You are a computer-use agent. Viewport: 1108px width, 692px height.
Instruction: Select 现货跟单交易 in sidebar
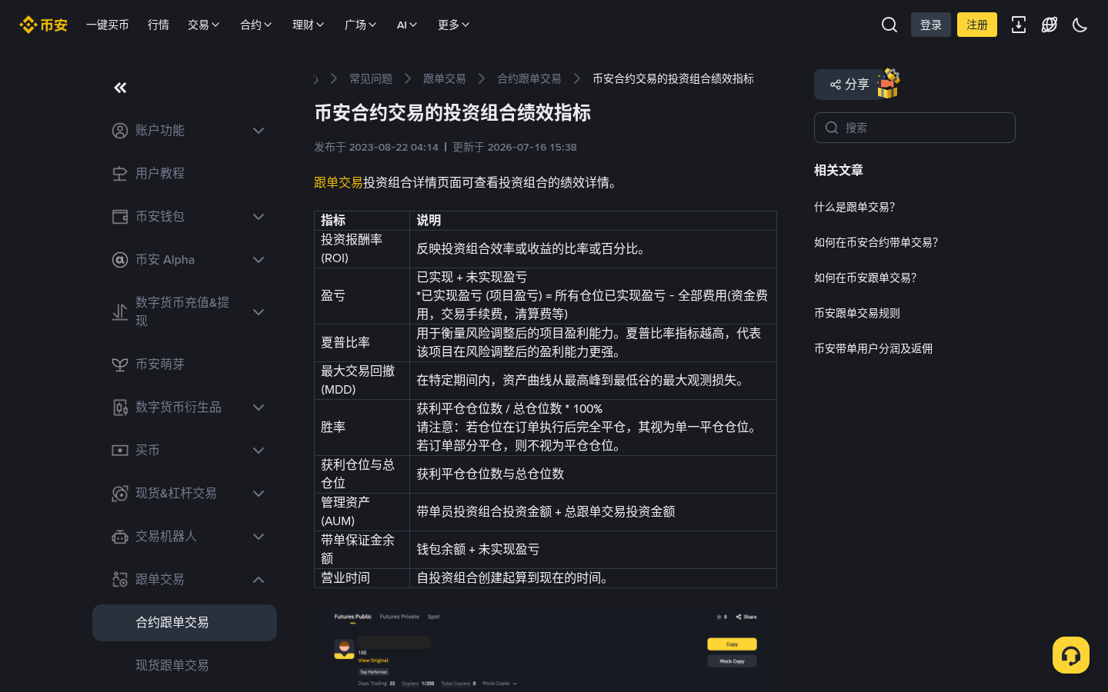point(185,666)
